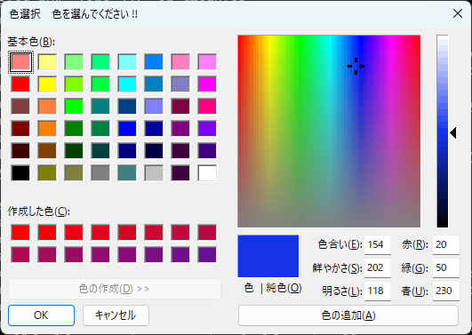Select the white basic color swatch

point(207,172)
